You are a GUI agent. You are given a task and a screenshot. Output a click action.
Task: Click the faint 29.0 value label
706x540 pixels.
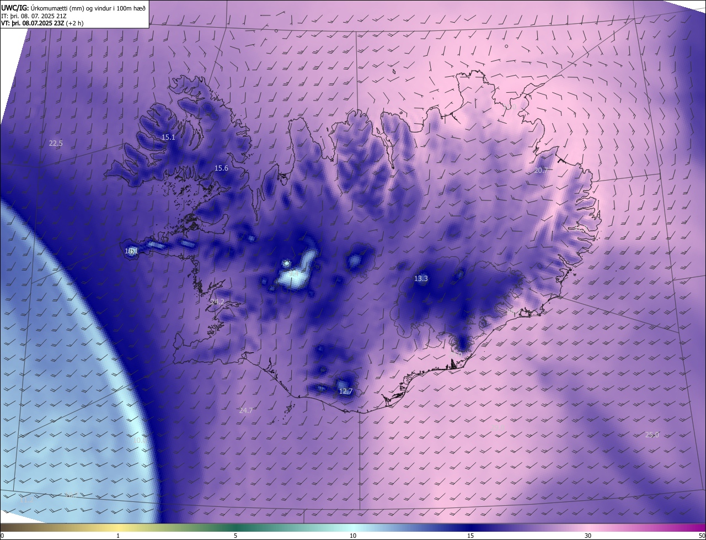click(x=498, y=427)
